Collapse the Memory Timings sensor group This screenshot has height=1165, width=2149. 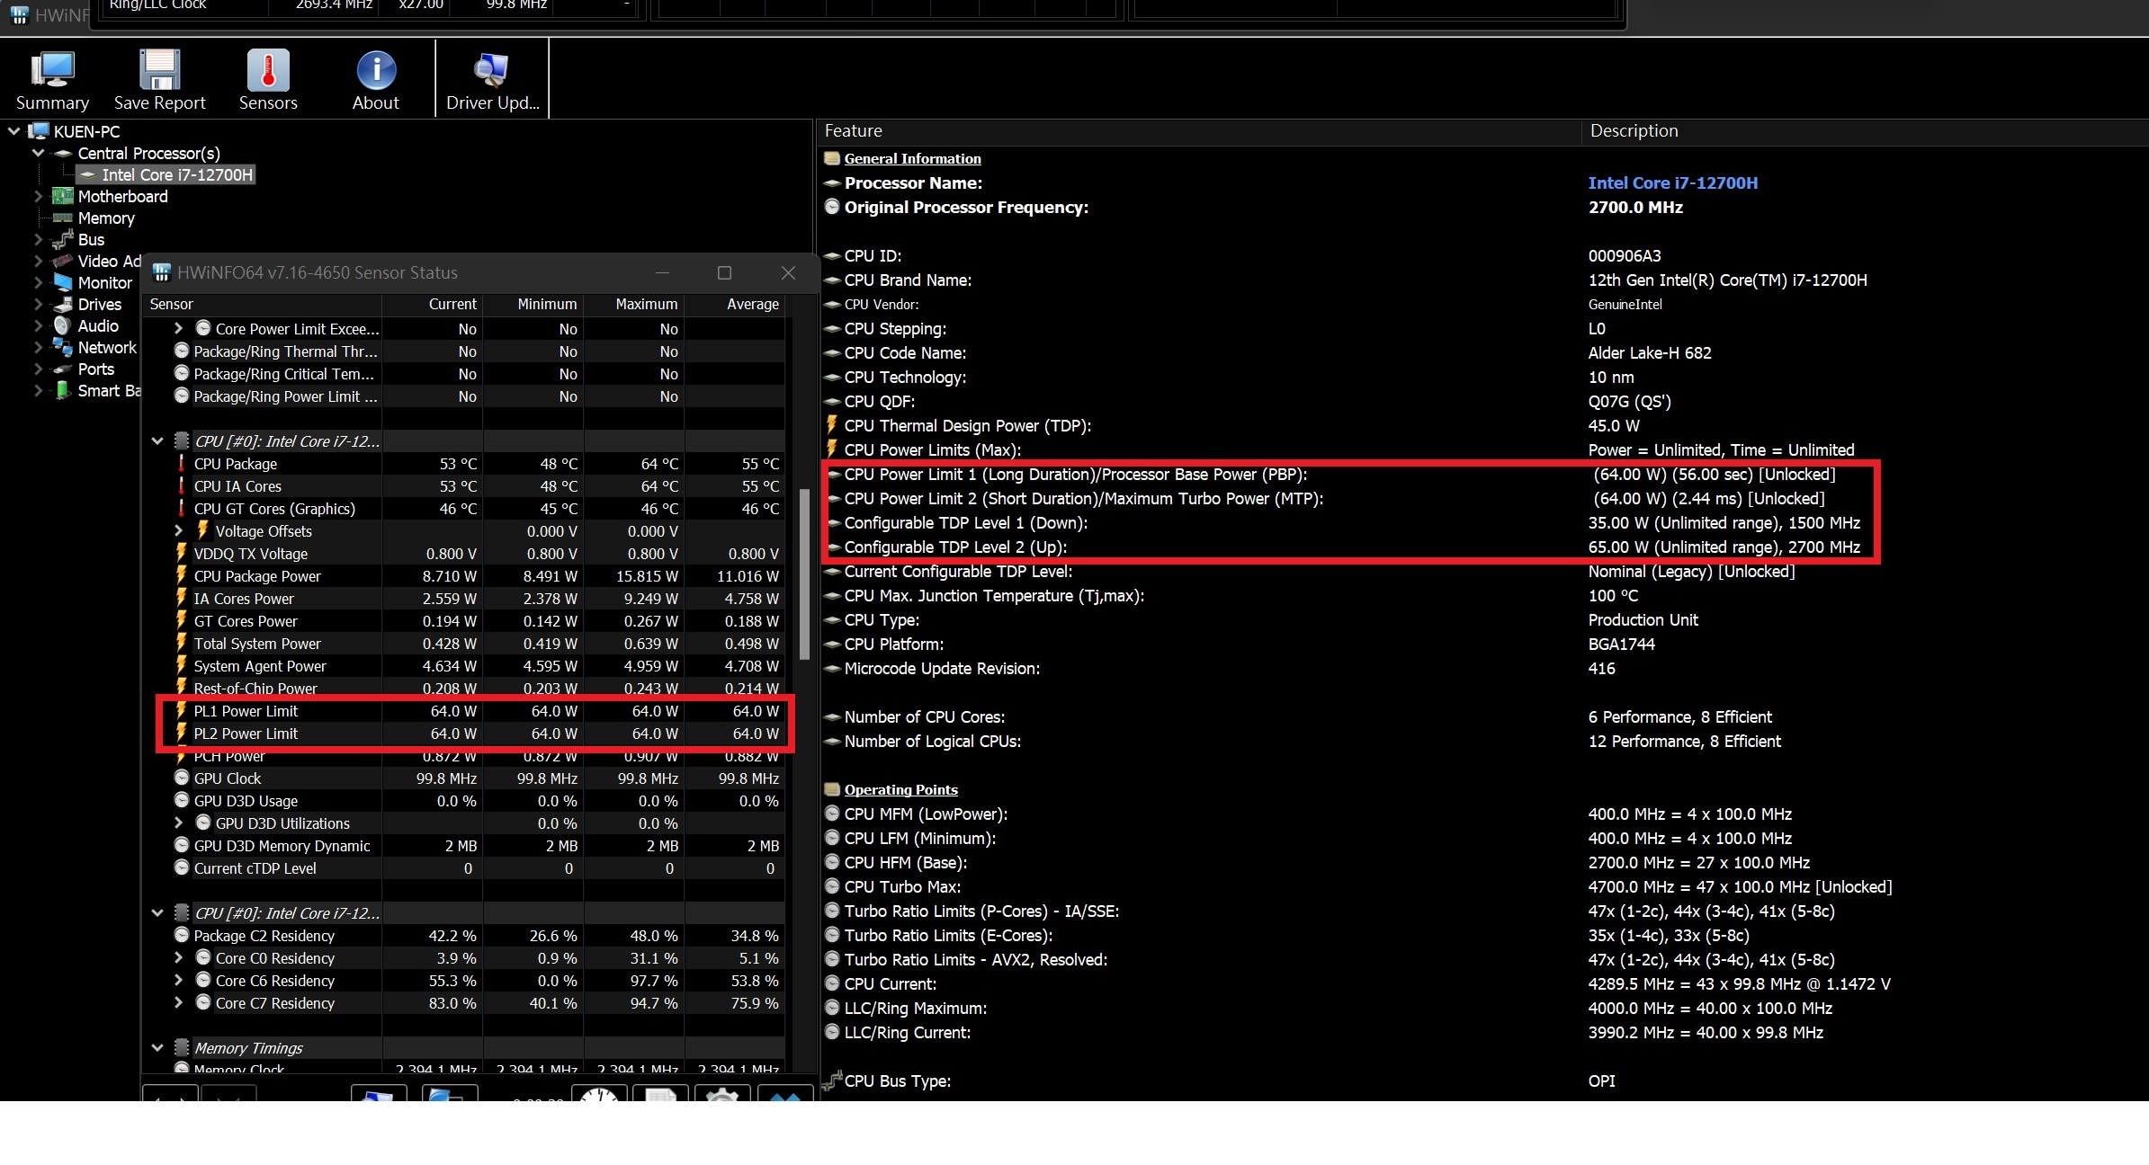157,1047
